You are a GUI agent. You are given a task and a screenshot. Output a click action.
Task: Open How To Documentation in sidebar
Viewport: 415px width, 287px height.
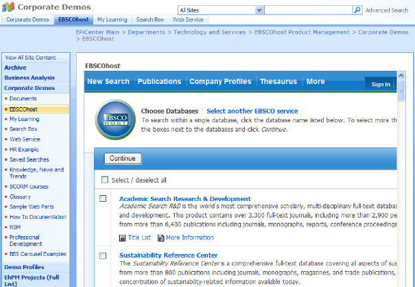[x=38, y=217]
